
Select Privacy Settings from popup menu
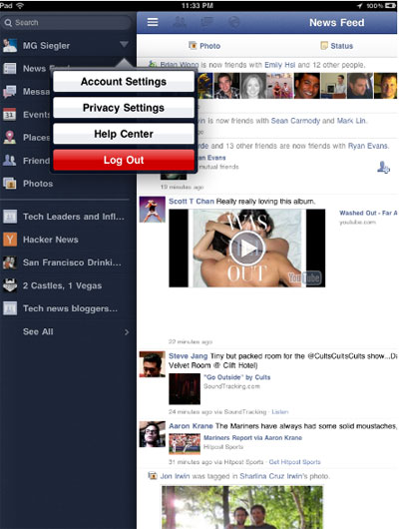tap(124, 108)
